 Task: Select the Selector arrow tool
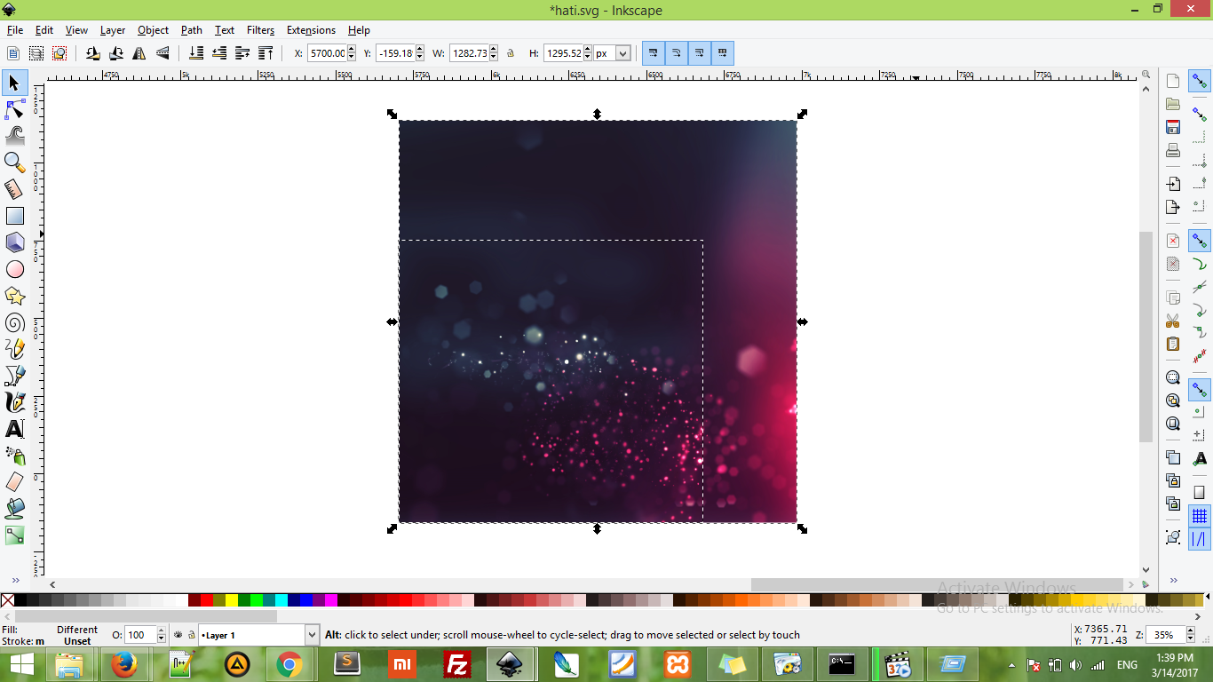[x=14, y=83]
